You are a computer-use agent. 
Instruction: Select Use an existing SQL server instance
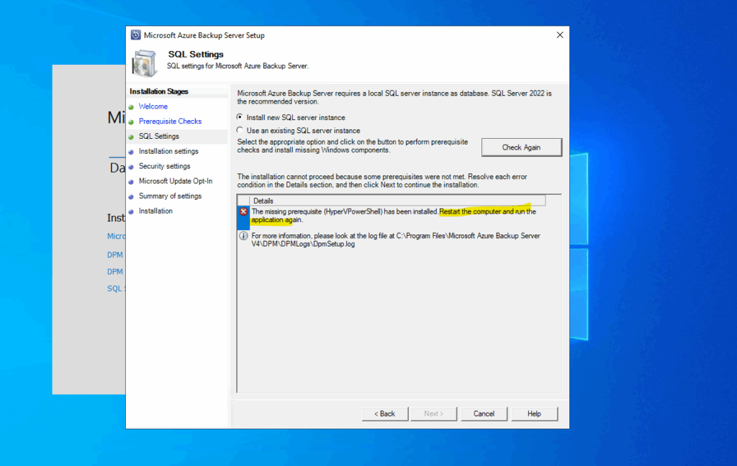[240, 130]
